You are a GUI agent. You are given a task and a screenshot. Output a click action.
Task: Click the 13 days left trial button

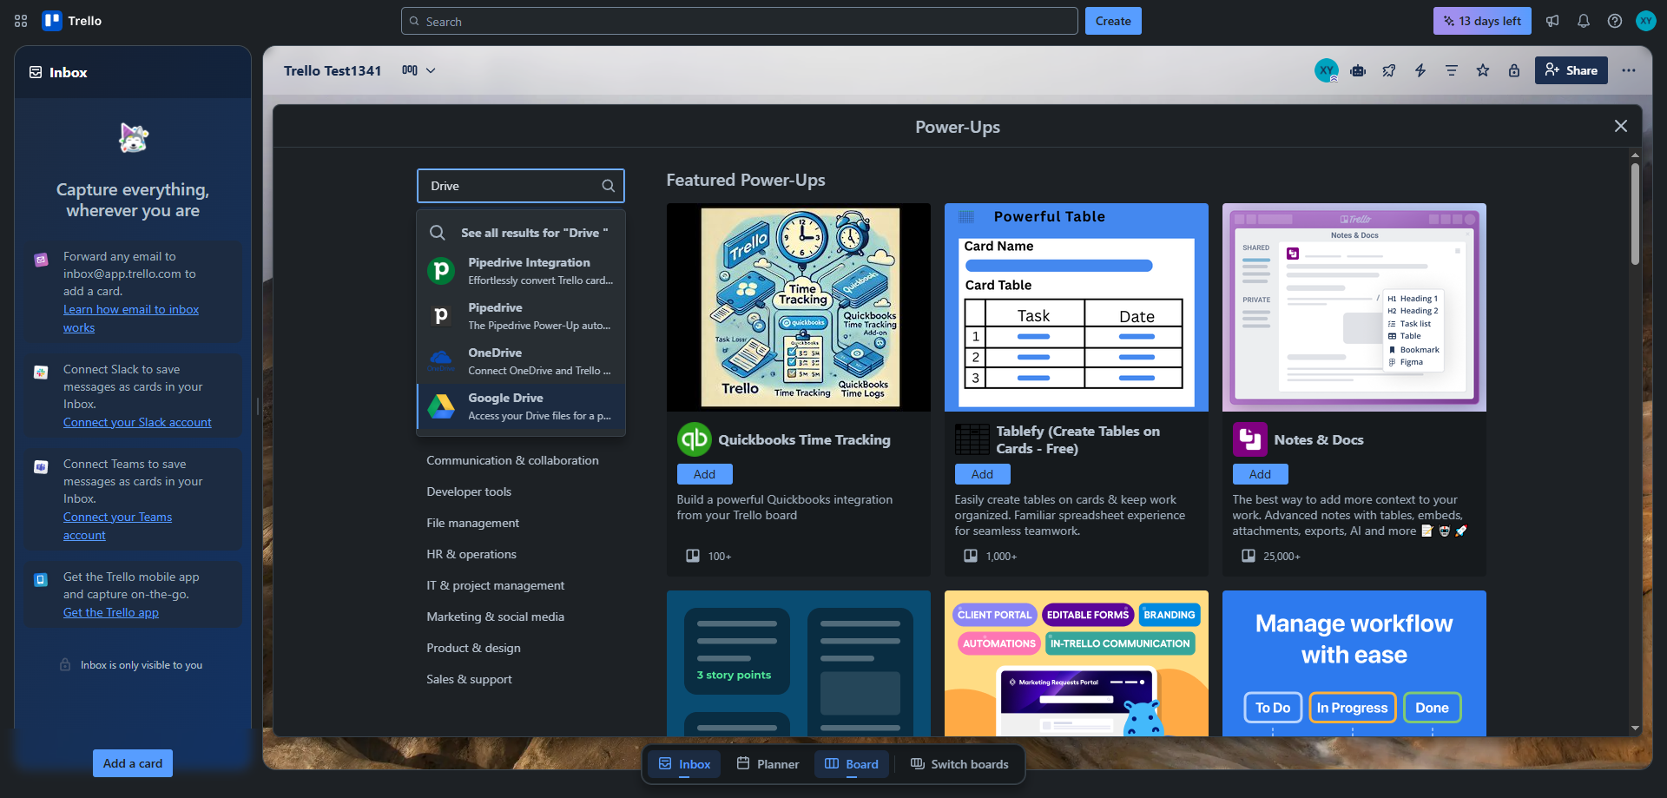point(1482,21)
